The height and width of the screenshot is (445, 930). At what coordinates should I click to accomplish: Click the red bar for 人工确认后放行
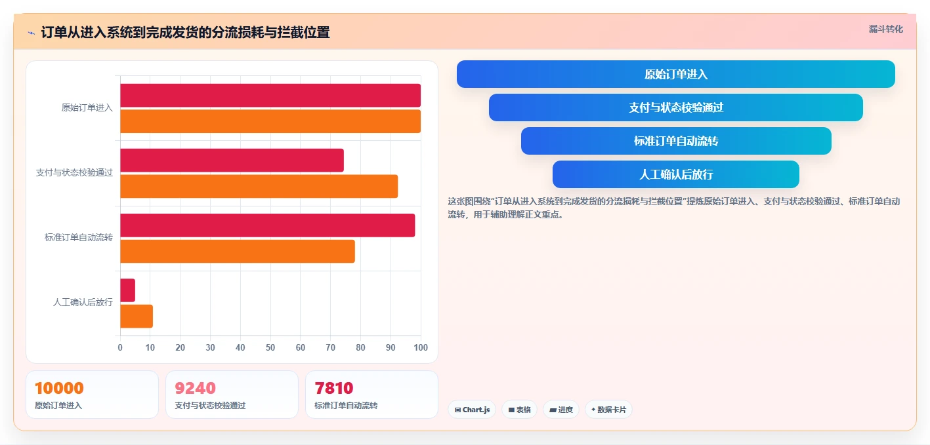[x=127, y=290]
